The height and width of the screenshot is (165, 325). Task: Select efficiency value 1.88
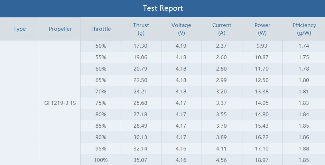(x=304, y=149)
